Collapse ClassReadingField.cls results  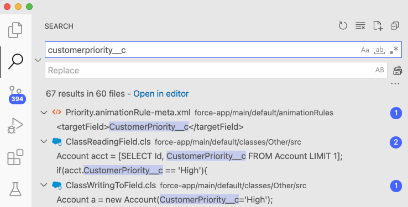[x=44, y=141]
